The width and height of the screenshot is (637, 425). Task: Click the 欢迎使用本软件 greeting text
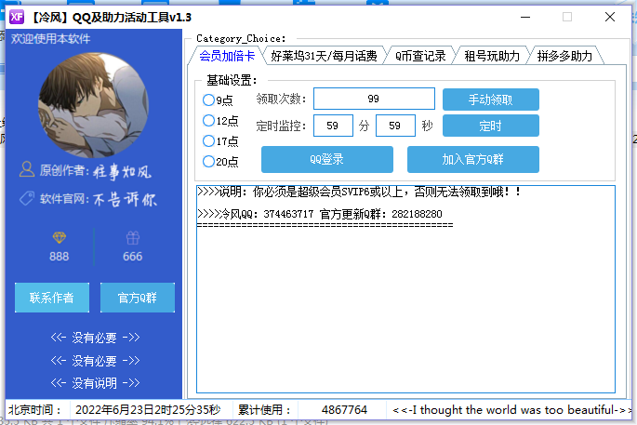51,39
